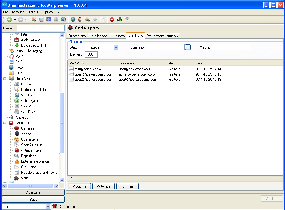The image size is (285, 210).
Task: Click the grey funnel filter icon in the toolbar
Action: click(127, 20)
